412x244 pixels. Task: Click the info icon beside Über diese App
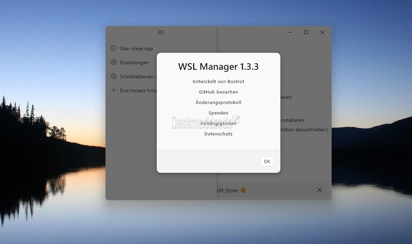[114, 48]
